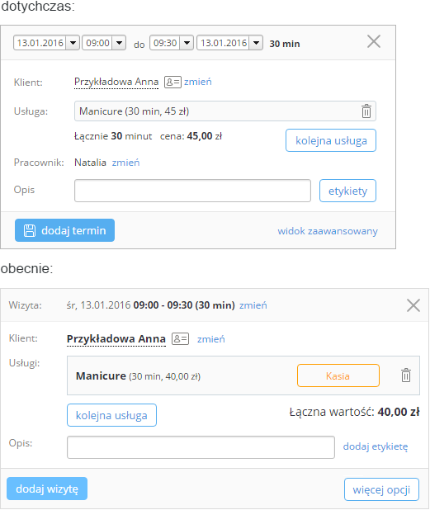Delete Manicure service with trash icon in old form
The image size is (430, 510).
point(366,111)
